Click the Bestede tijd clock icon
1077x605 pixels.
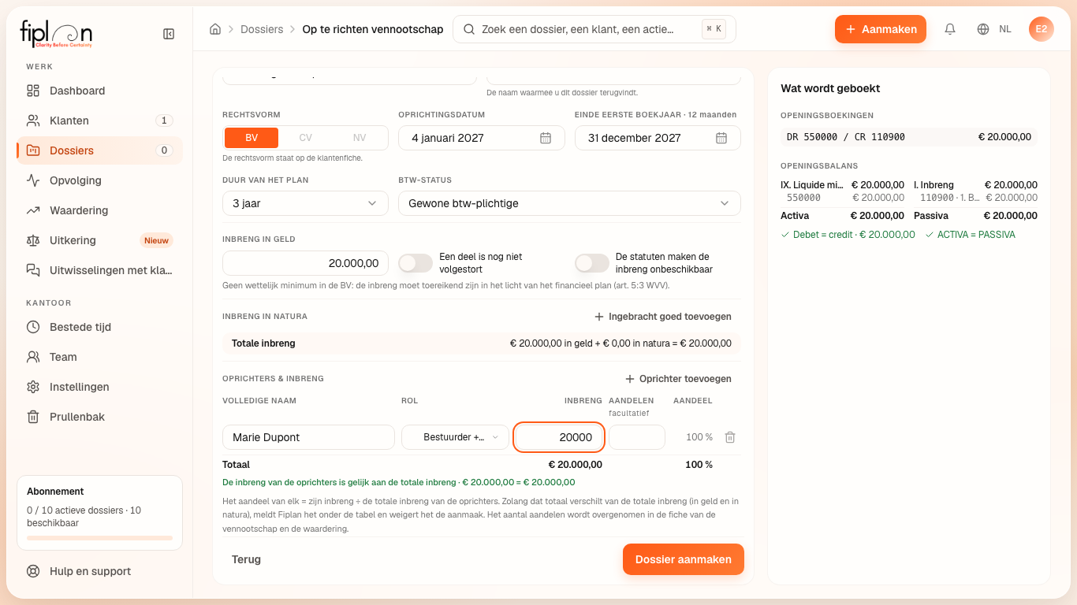[x=33, y=327]
